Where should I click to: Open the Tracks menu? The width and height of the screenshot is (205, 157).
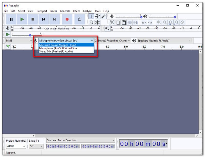[54, 11]
